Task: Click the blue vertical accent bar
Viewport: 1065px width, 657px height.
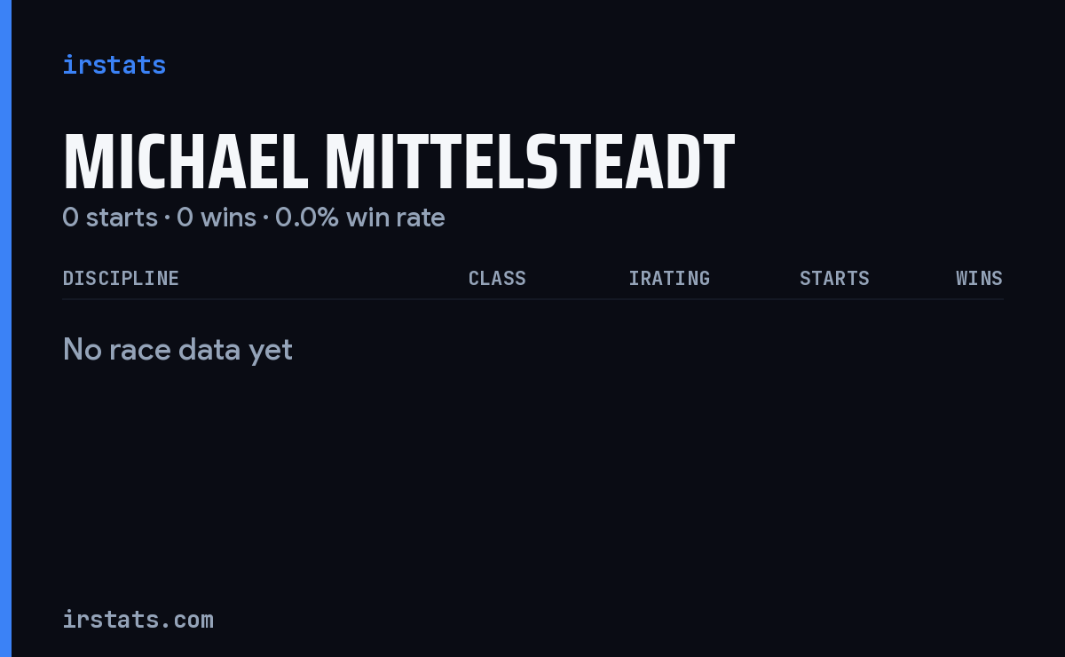Action: coord(5,328)
